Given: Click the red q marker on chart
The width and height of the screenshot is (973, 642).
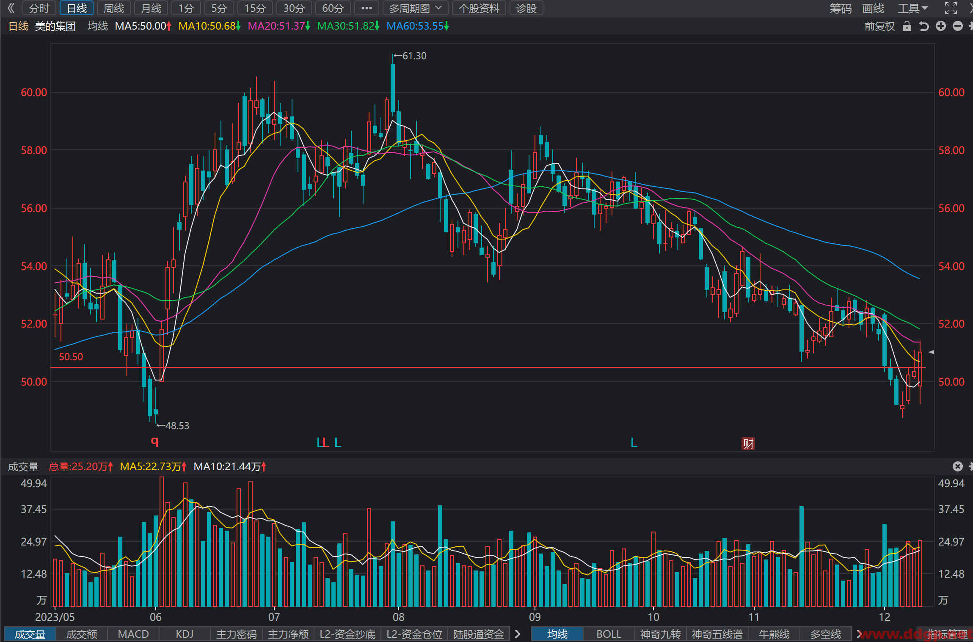Looking at the screenshot, I should point(154,441).
